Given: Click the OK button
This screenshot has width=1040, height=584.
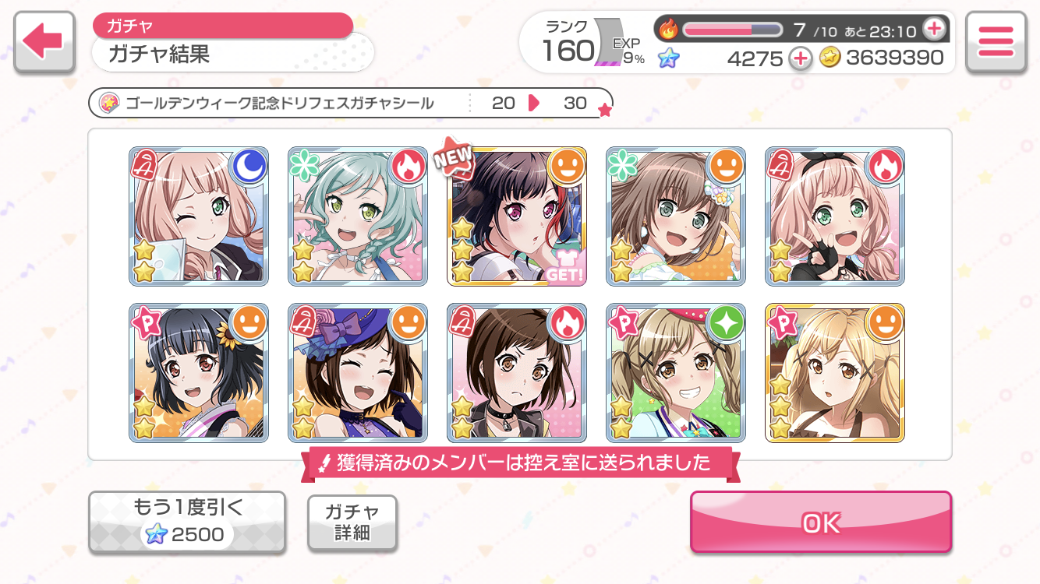Looking at the screenshot, I should [x=821, y=522].
